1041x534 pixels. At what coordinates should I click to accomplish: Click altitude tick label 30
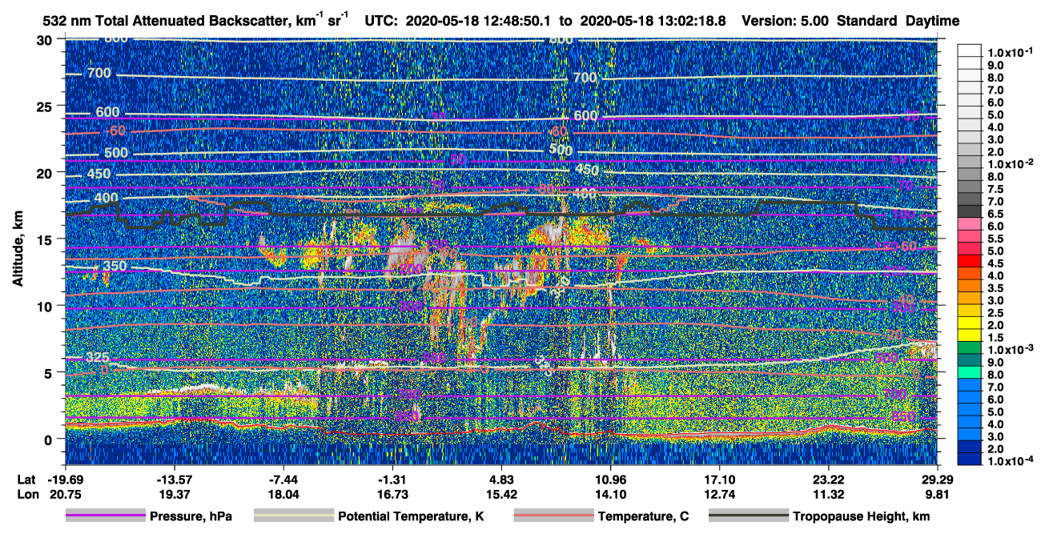point(46,39)
